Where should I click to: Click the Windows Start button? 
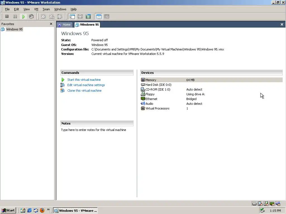pos(8,211)
